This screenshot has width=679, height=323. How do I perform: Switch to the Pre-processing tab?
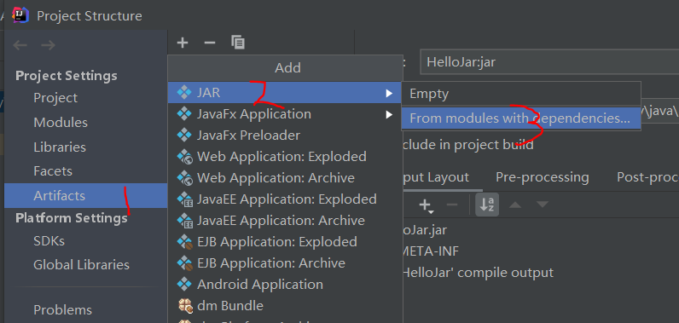(543, 177)
